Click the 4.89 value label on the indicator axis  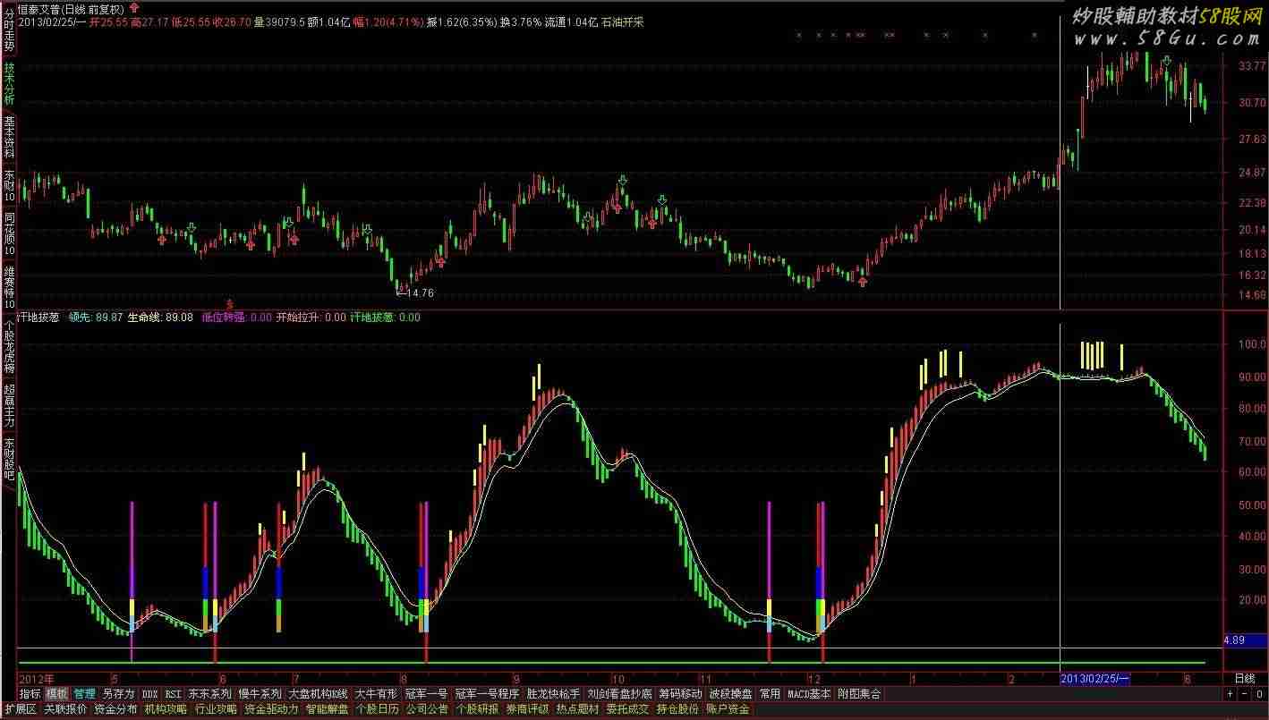1234,640
